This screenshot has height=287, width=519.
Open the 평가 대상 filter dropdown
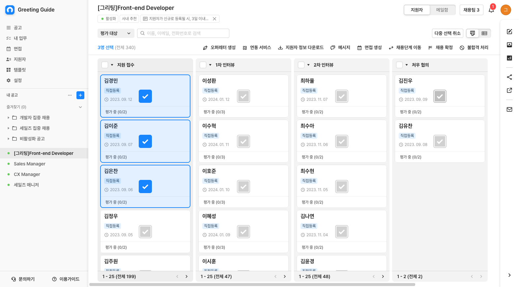point(116,33)
